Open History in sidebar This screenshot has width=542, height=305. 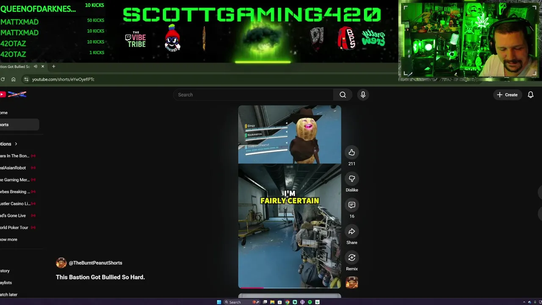(x=5, y=271)
